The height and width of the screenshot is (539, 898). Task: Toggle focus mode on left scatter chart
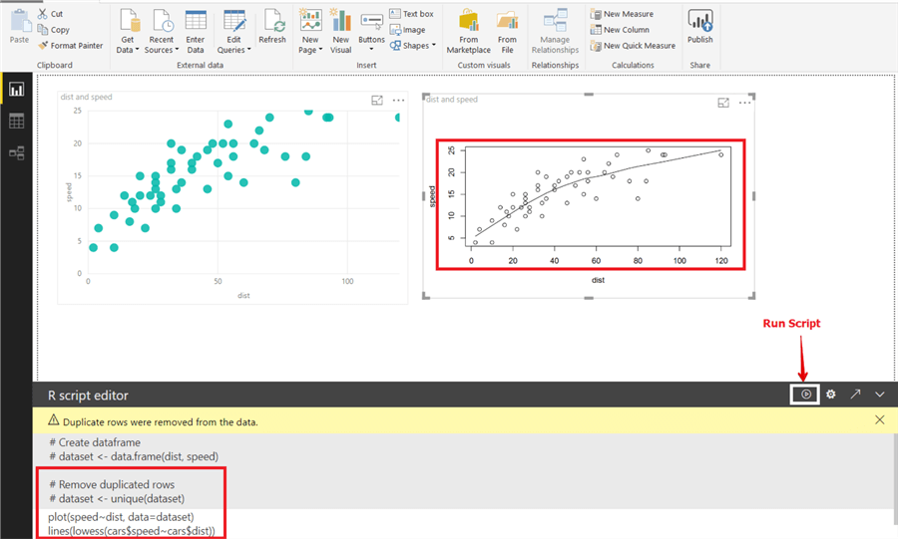pos(377,101)
